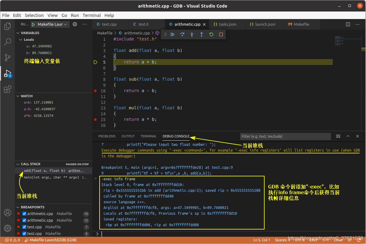Viewport: 366px width, 244px height.
Task: Open the editor's more actions menu
Action: [x=358, y=24]
